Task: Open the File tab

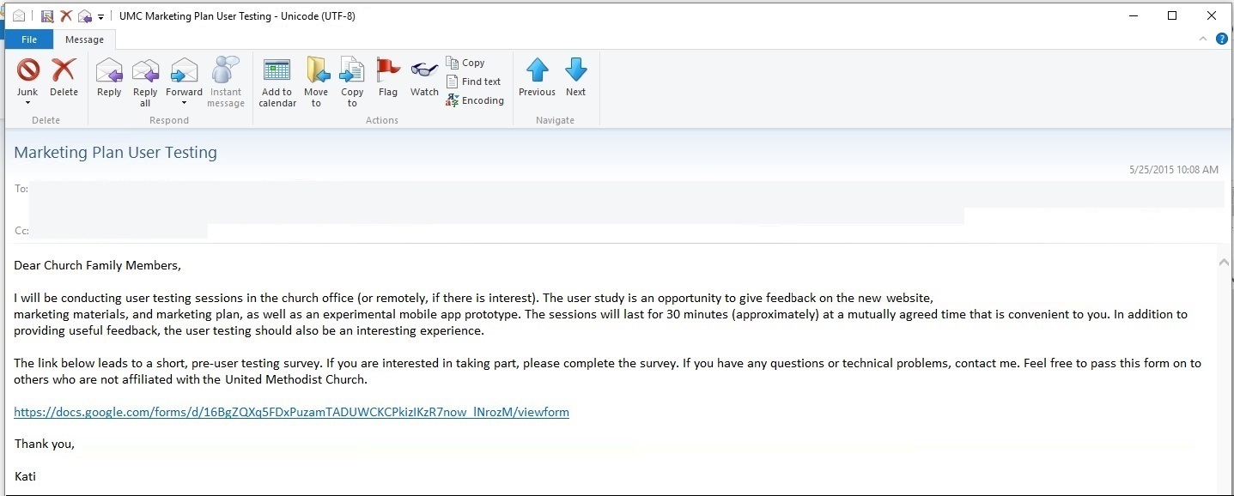Action: [29, 39]
